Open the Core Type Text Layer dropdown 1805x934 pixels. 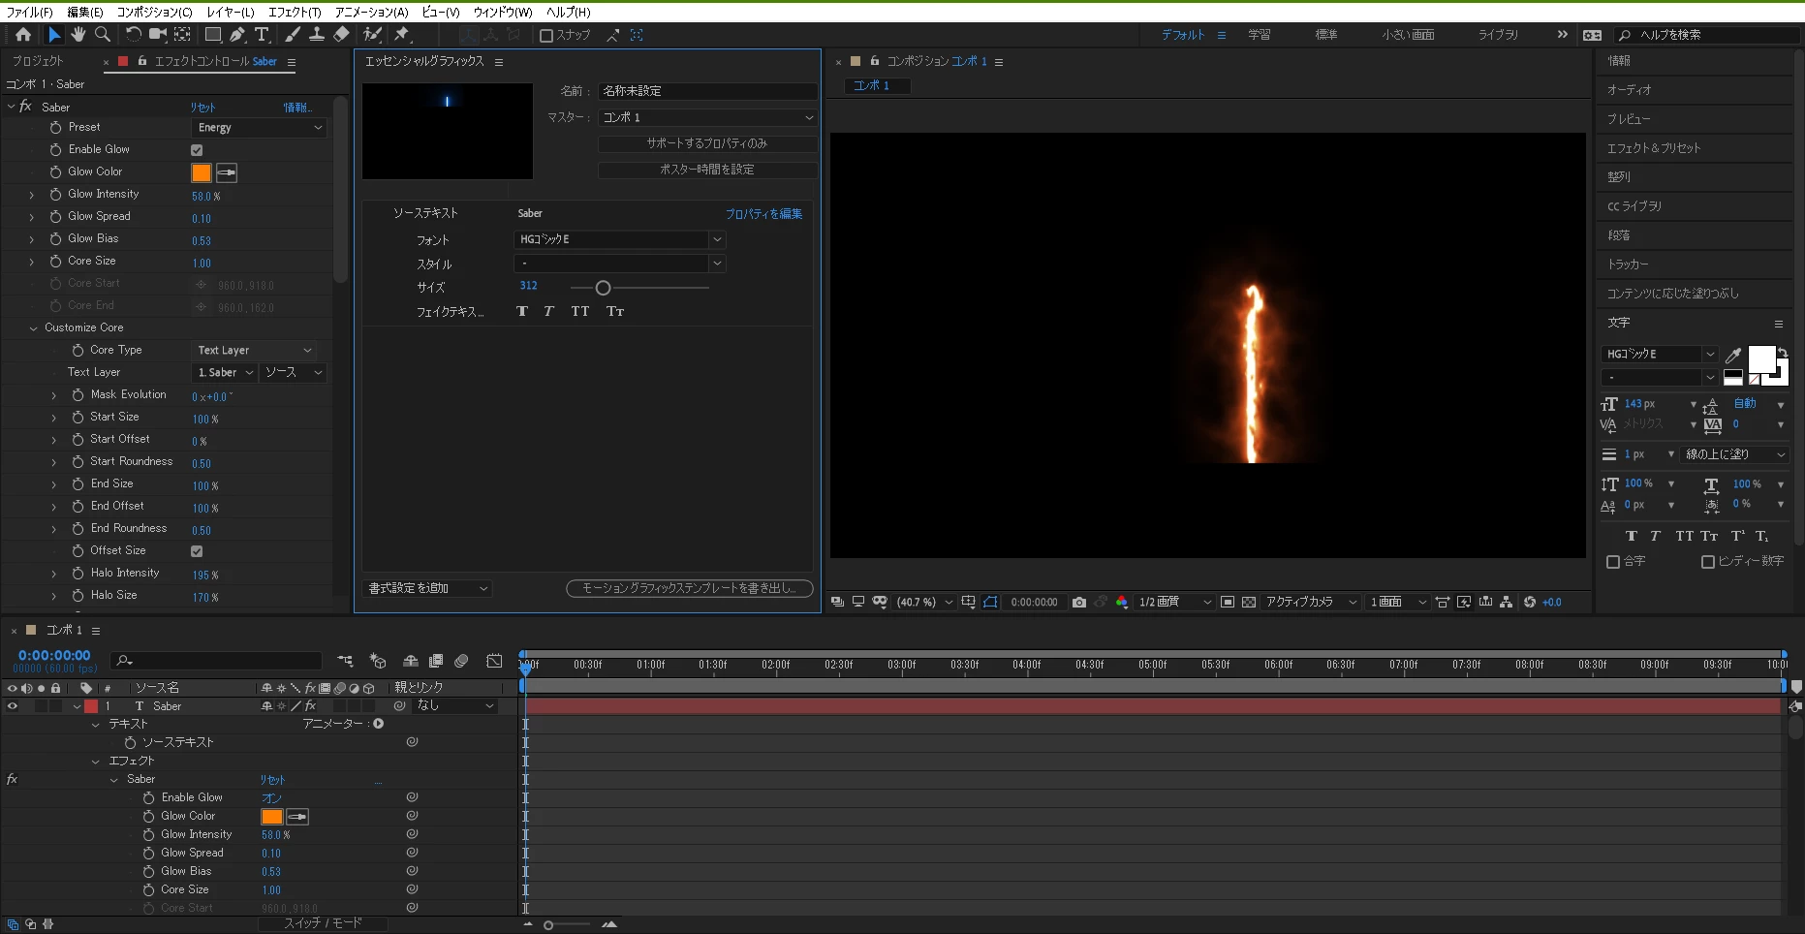point(254,351)
